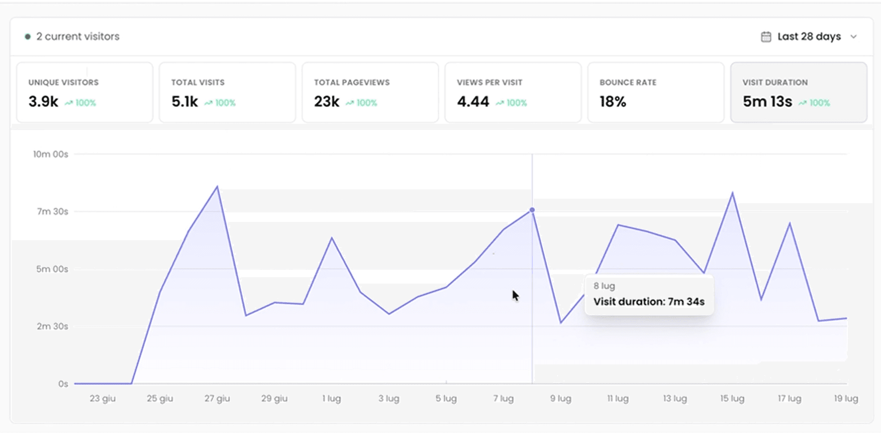Click the '2m 30s' y-axis label
Viewport: 881px width, 433px height.
click(x=52, y=326)
